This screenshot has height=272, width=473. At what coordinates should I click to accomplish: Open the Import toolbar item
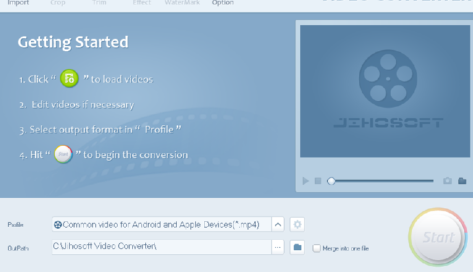tap(18, 3)
